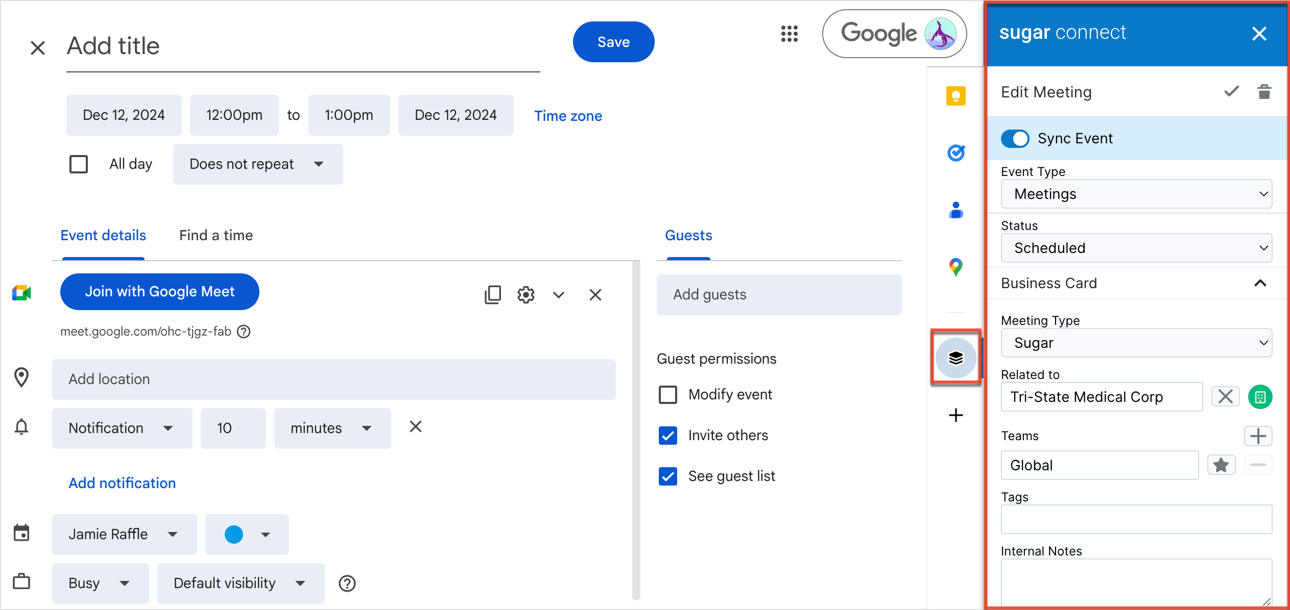
Task: Open Google Maps in the side panel
Action: 955,266
